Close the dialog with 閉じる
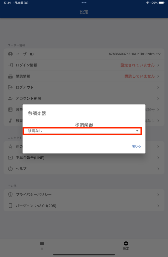This screenshot has height=257, width=168. tap(136, 146)
